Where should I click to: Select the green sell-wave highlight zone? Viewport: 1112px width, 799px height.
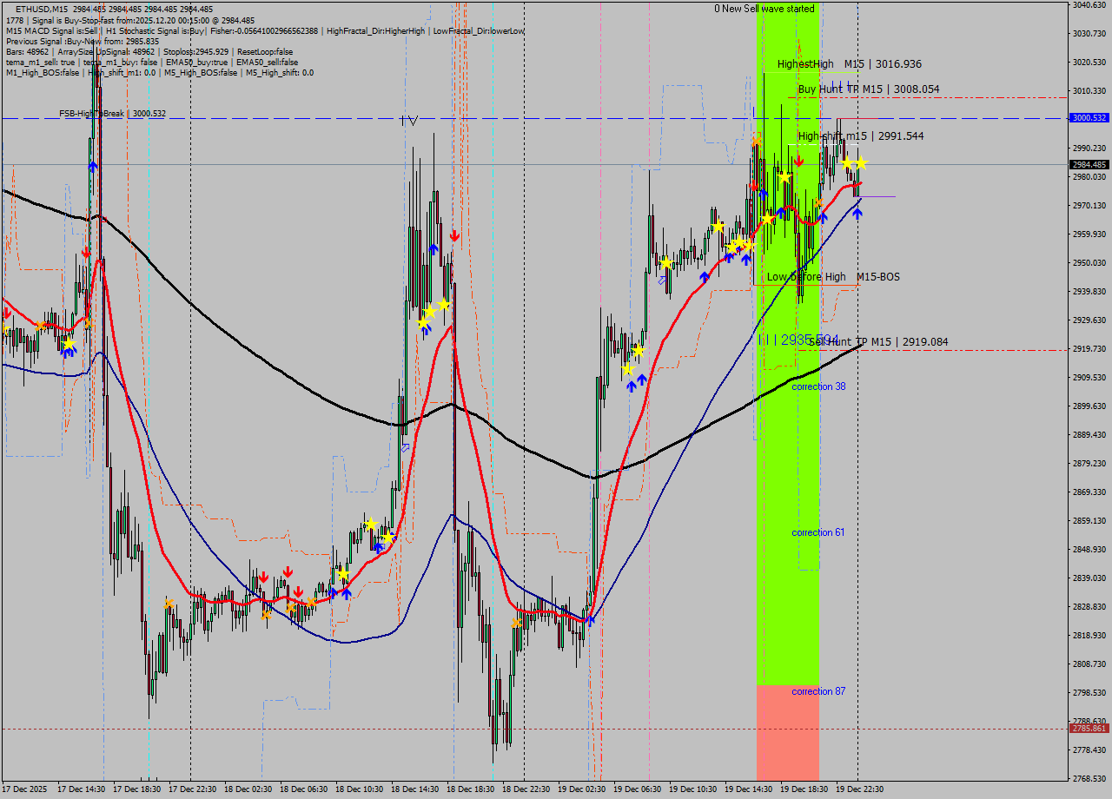(x=786, y=478)
